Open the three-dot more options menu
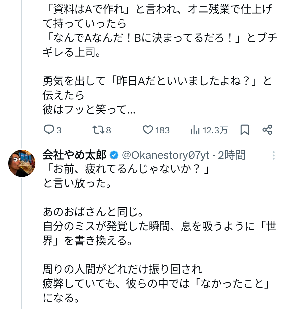Image resolution: width=287 pixels, height=309 pixels. (273, 156)
